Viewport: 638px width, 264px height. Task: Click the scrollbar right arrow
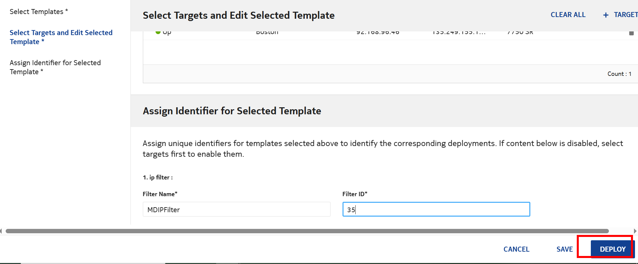635,231
